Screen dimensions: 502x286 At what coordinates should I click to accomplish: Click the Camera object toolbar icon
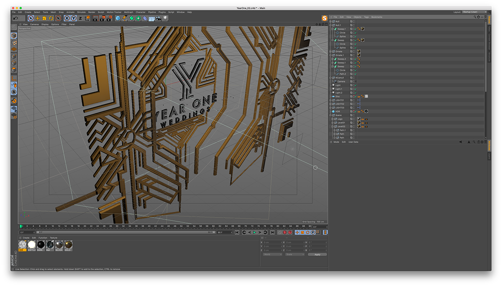tap(158, 18)
